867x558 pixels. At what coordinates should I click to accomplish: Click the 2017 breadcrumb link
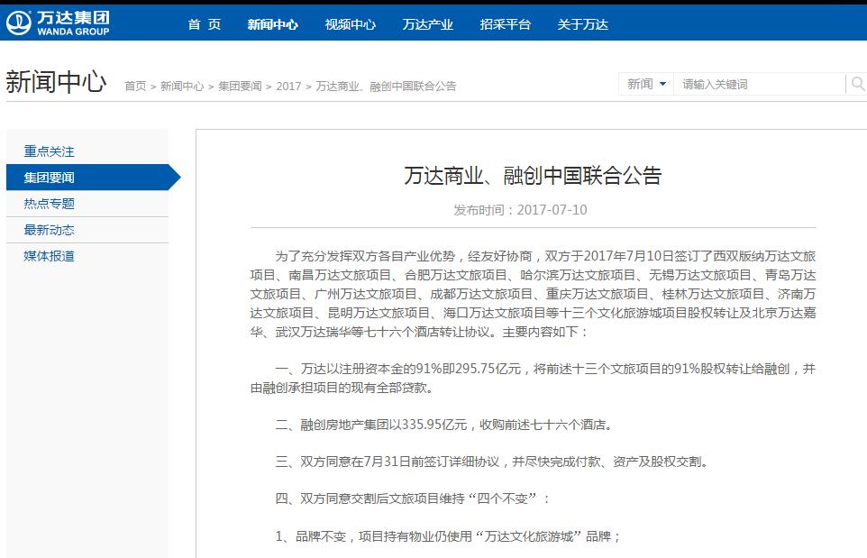[288, 87]
